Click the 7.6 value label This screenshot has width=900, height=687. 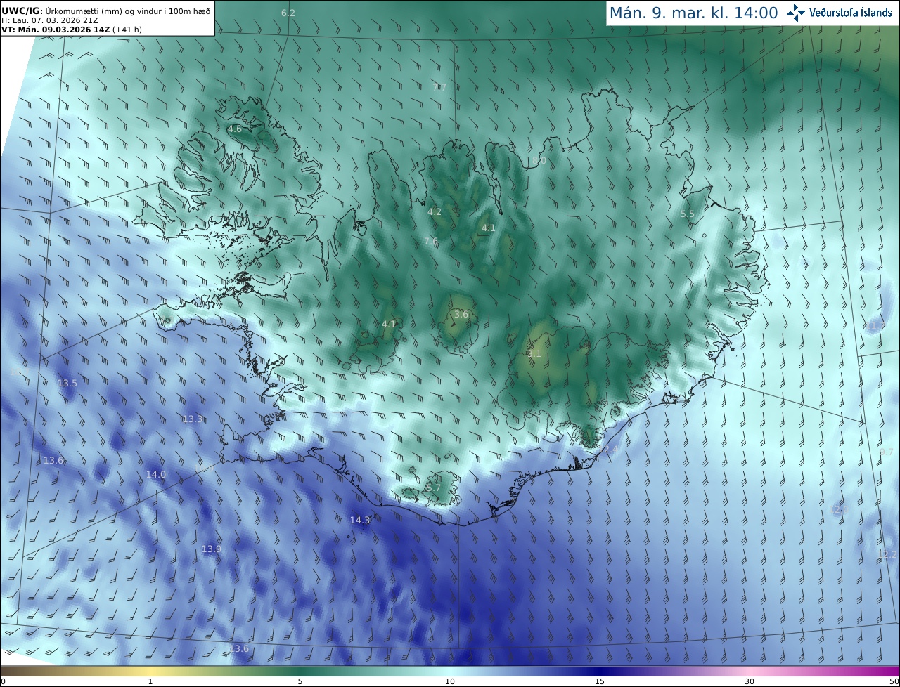point(431,242)
